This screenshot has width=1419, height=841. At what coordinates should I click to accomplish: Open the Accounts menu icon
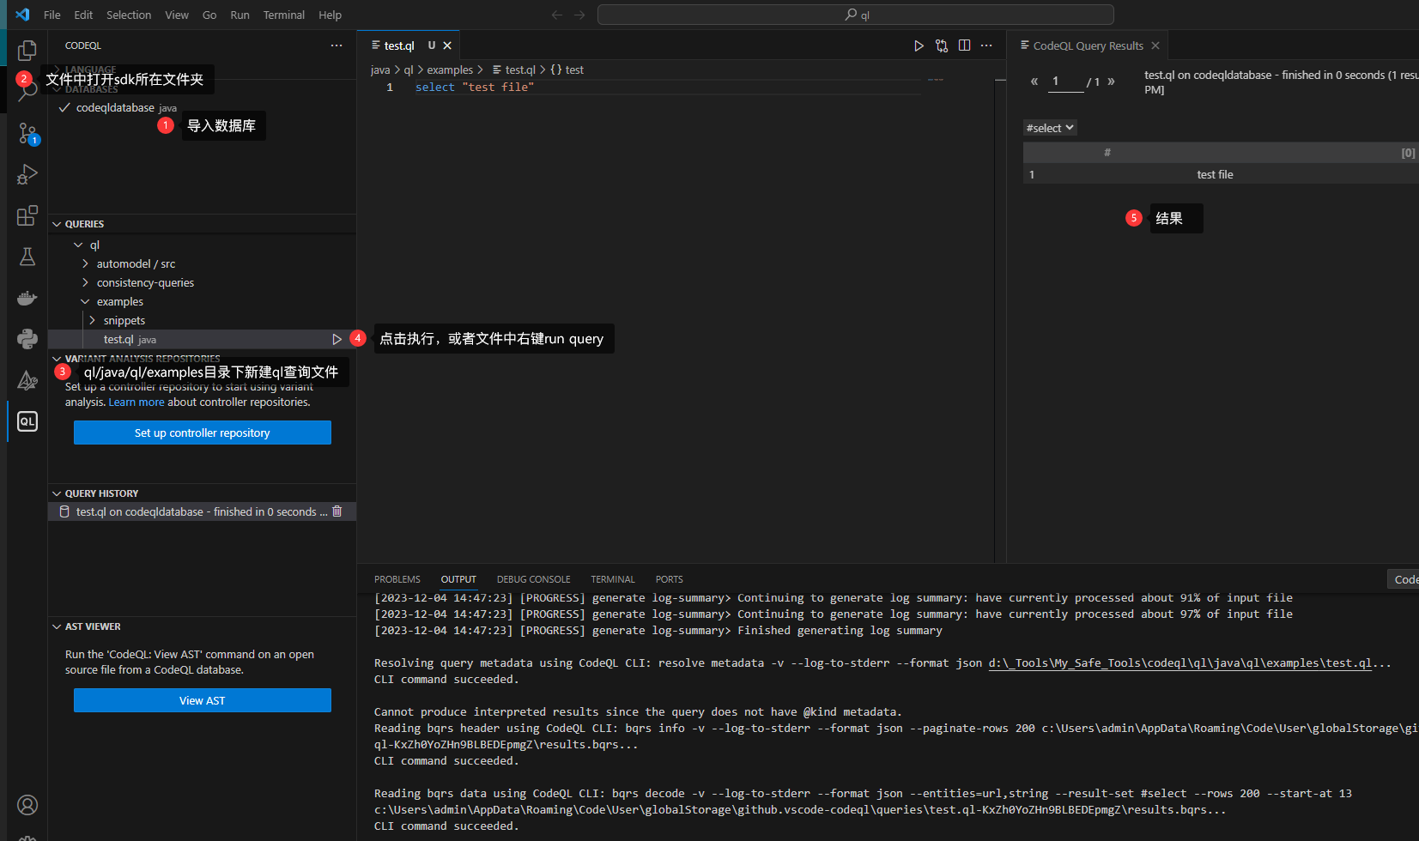click(x=27, y=805)
